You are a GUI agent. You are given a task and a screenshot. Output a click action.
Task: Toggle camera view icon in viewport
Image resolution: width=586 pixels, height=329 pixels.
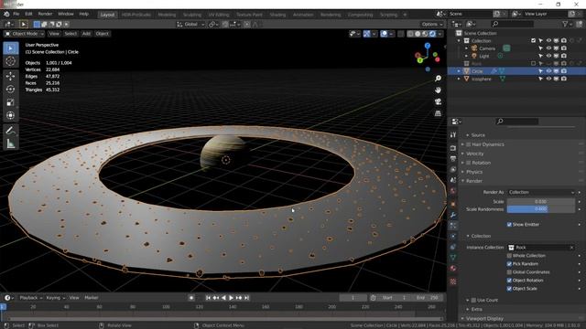click(x=438, y=101)
